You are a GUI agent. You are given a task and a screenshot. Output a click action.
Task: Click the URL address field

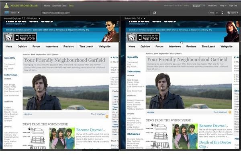pos(95,13)
